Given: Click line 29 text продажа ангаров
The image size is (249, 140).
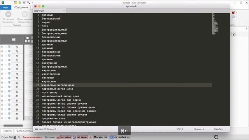Looking at the screenshot, I should [x=53, y=118].
